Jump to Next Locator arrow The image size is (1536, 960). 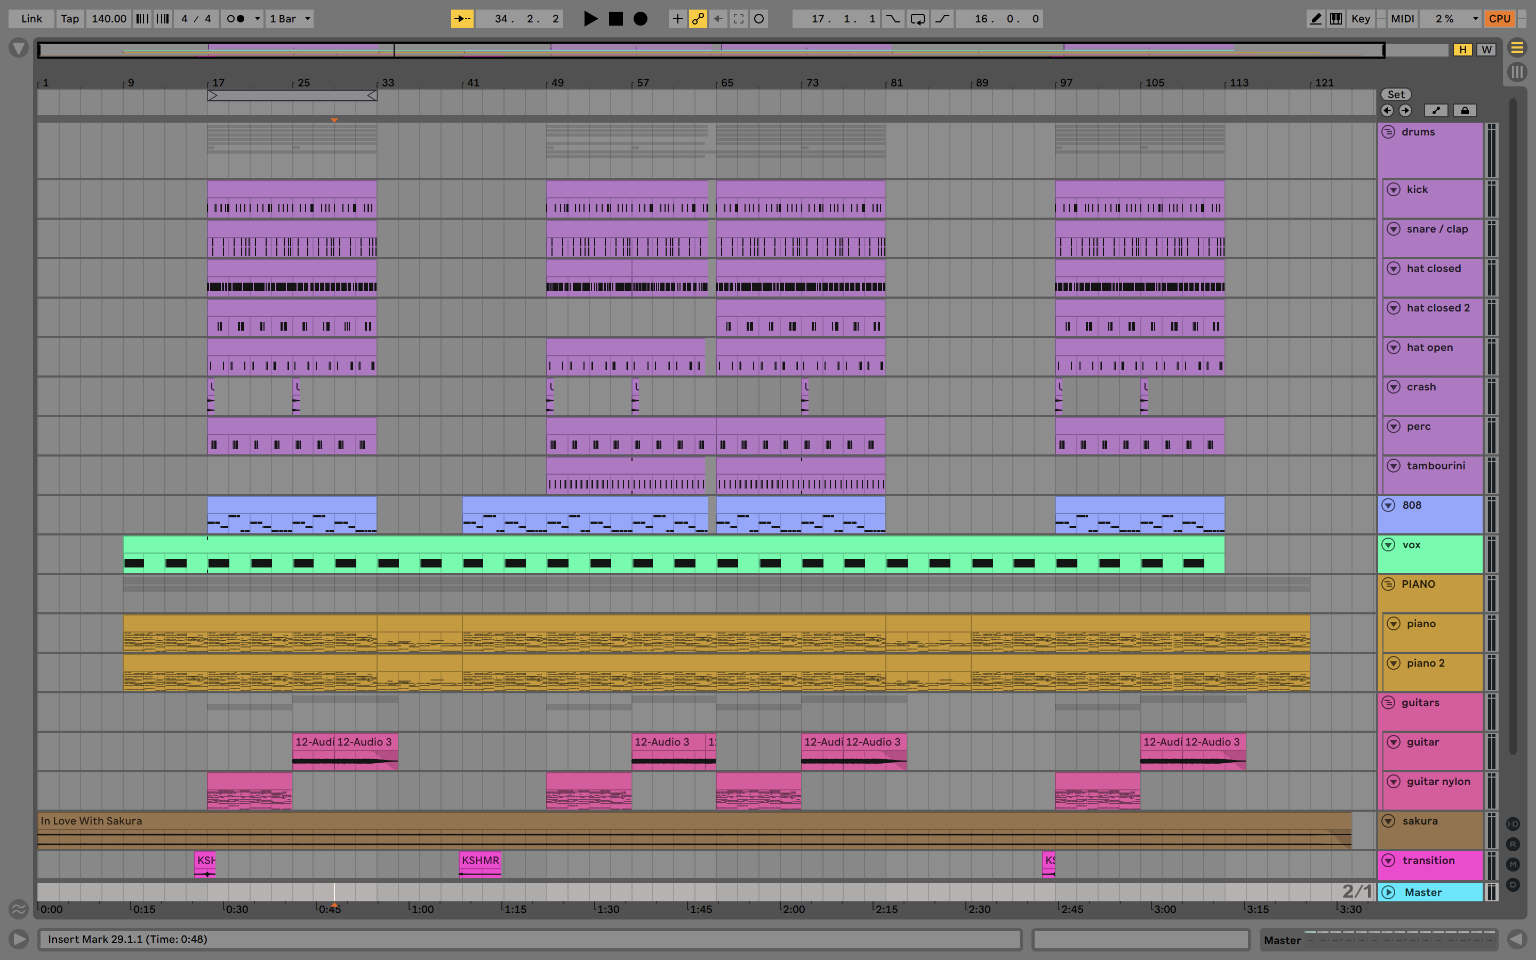1405,110
